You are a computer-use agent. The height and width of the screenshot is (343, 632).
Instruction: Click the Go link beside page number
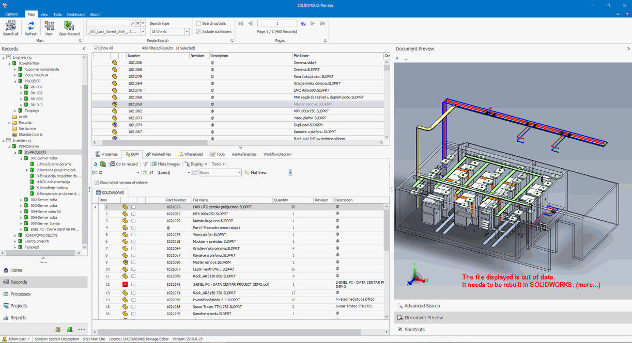click(x=303, y=24)
